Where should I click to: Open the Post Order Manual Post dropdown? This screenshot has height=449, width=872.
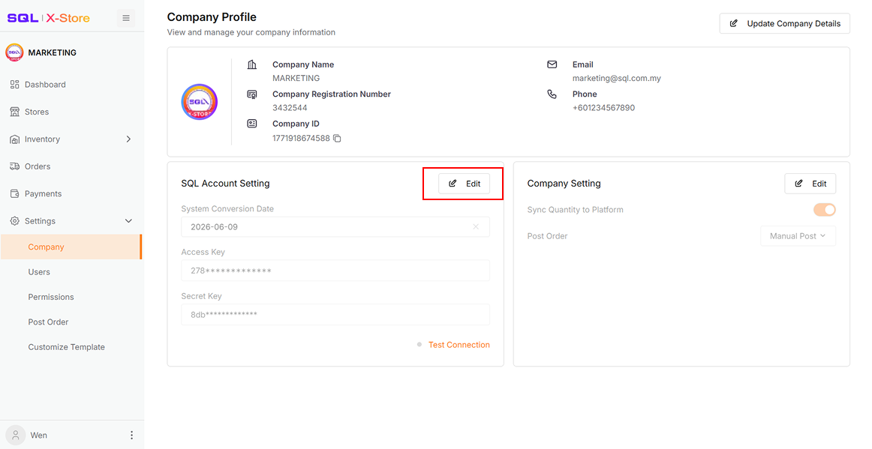click(798, 236)
